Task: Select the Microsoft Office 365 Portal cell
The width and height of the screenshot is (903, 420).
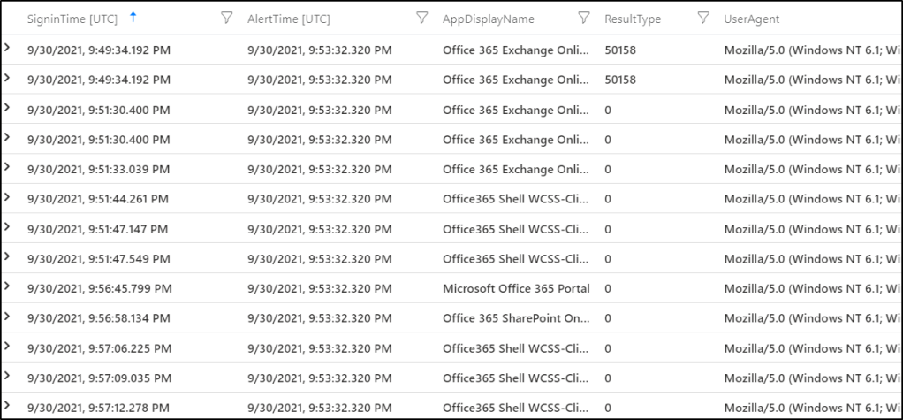Action: tap(513, 288)
